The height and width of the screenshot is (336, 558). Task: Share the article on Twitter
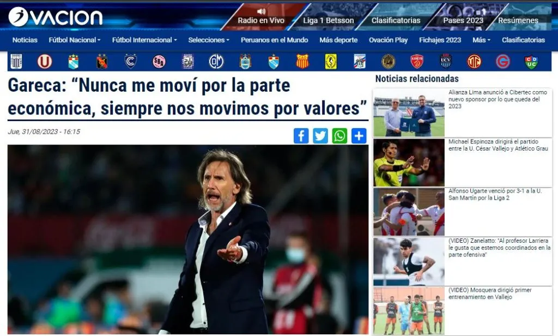pyautogui.click(x=320, y=136)
